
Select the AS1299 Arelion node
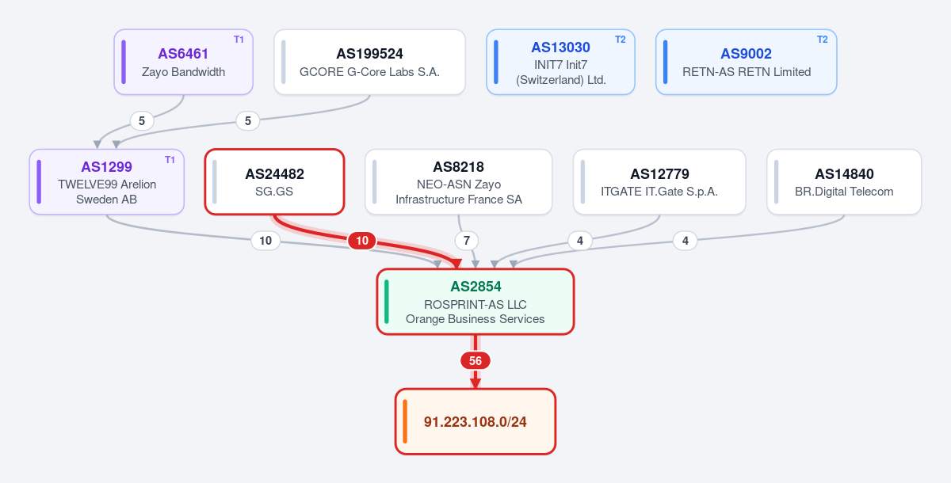pyautogui.click(x=107, y=181)
